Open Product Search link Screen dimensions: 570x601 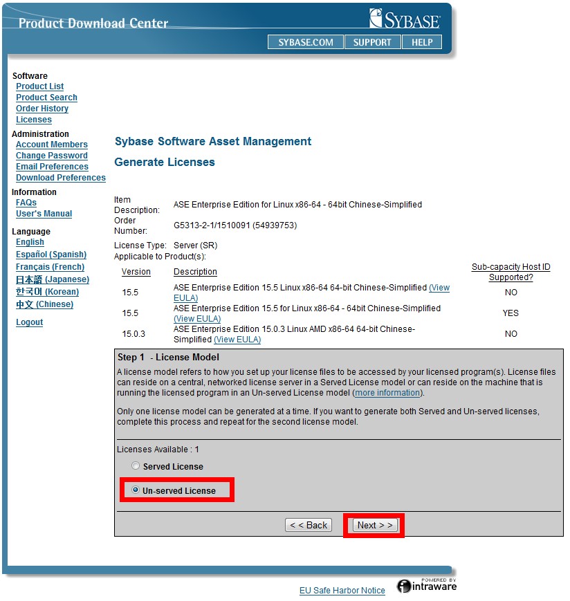46,98
